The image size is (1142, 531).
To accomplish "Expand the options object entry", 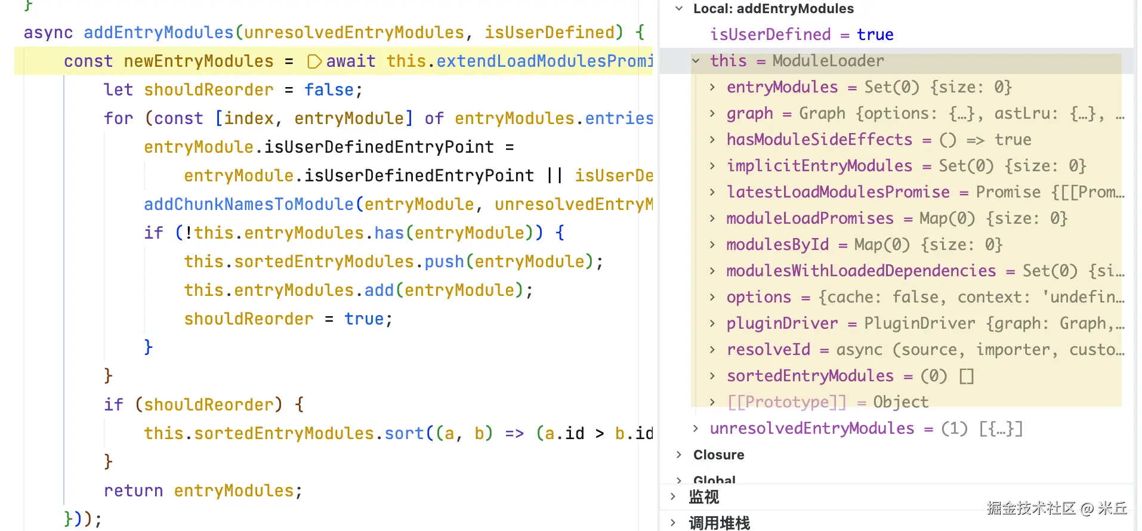I will pos(712,297).
